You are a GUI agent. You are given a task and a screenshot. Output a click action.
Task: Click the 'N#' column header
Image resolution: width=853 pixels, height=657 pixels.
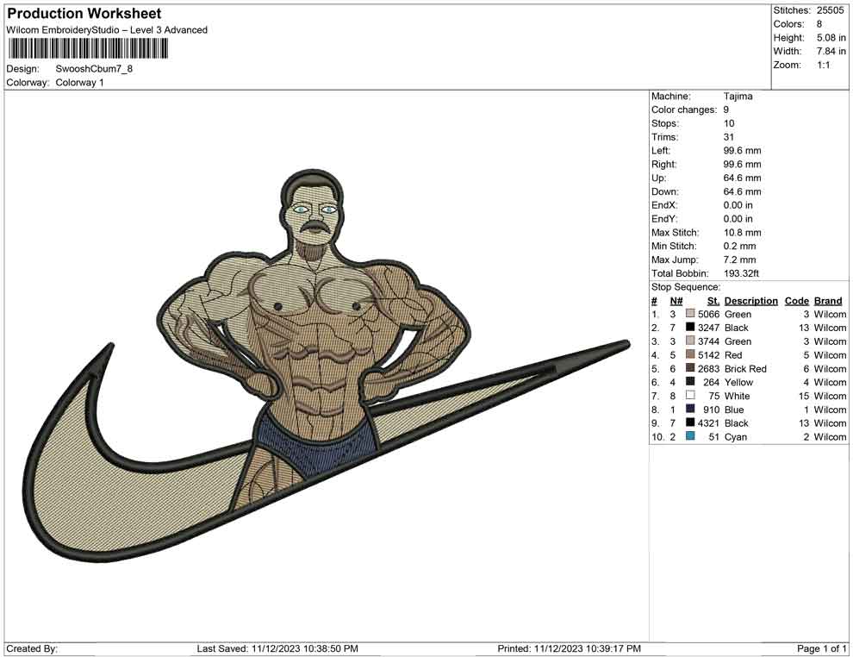coord(676,300)
